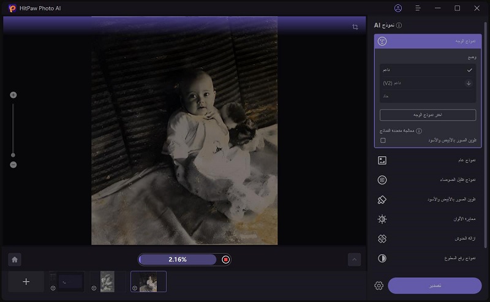Enable the black-and-white colorize checkbox
The height and width of the screenshot is (302, 490).
point(383,140)
